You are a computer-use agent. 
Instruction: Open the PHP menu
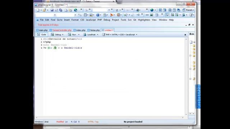pos(100,20)
